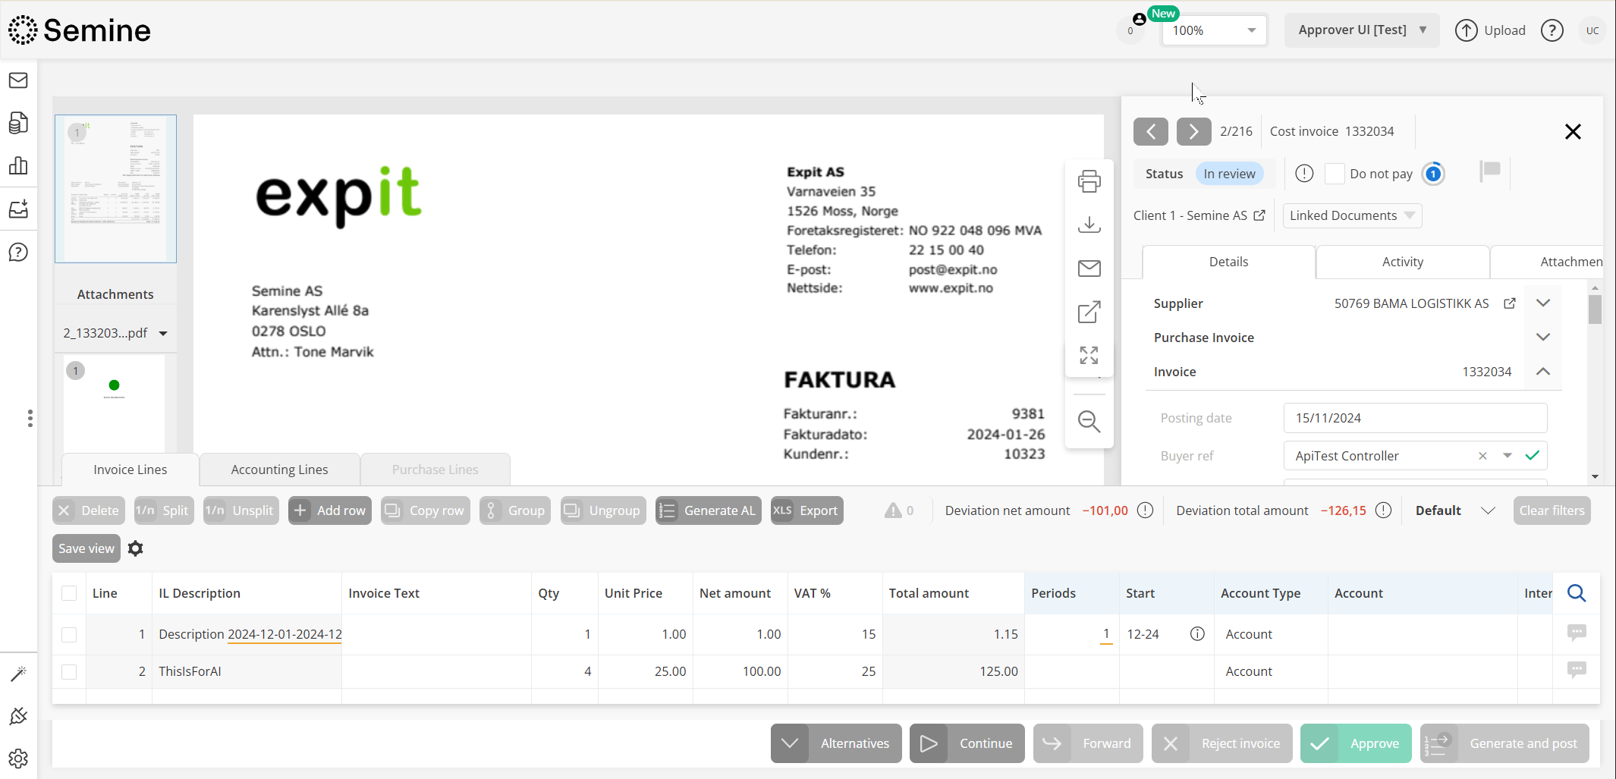This screenshot has height=779, width=1616.
Task: Click the search icon in table header
Action: point(1576,593)
